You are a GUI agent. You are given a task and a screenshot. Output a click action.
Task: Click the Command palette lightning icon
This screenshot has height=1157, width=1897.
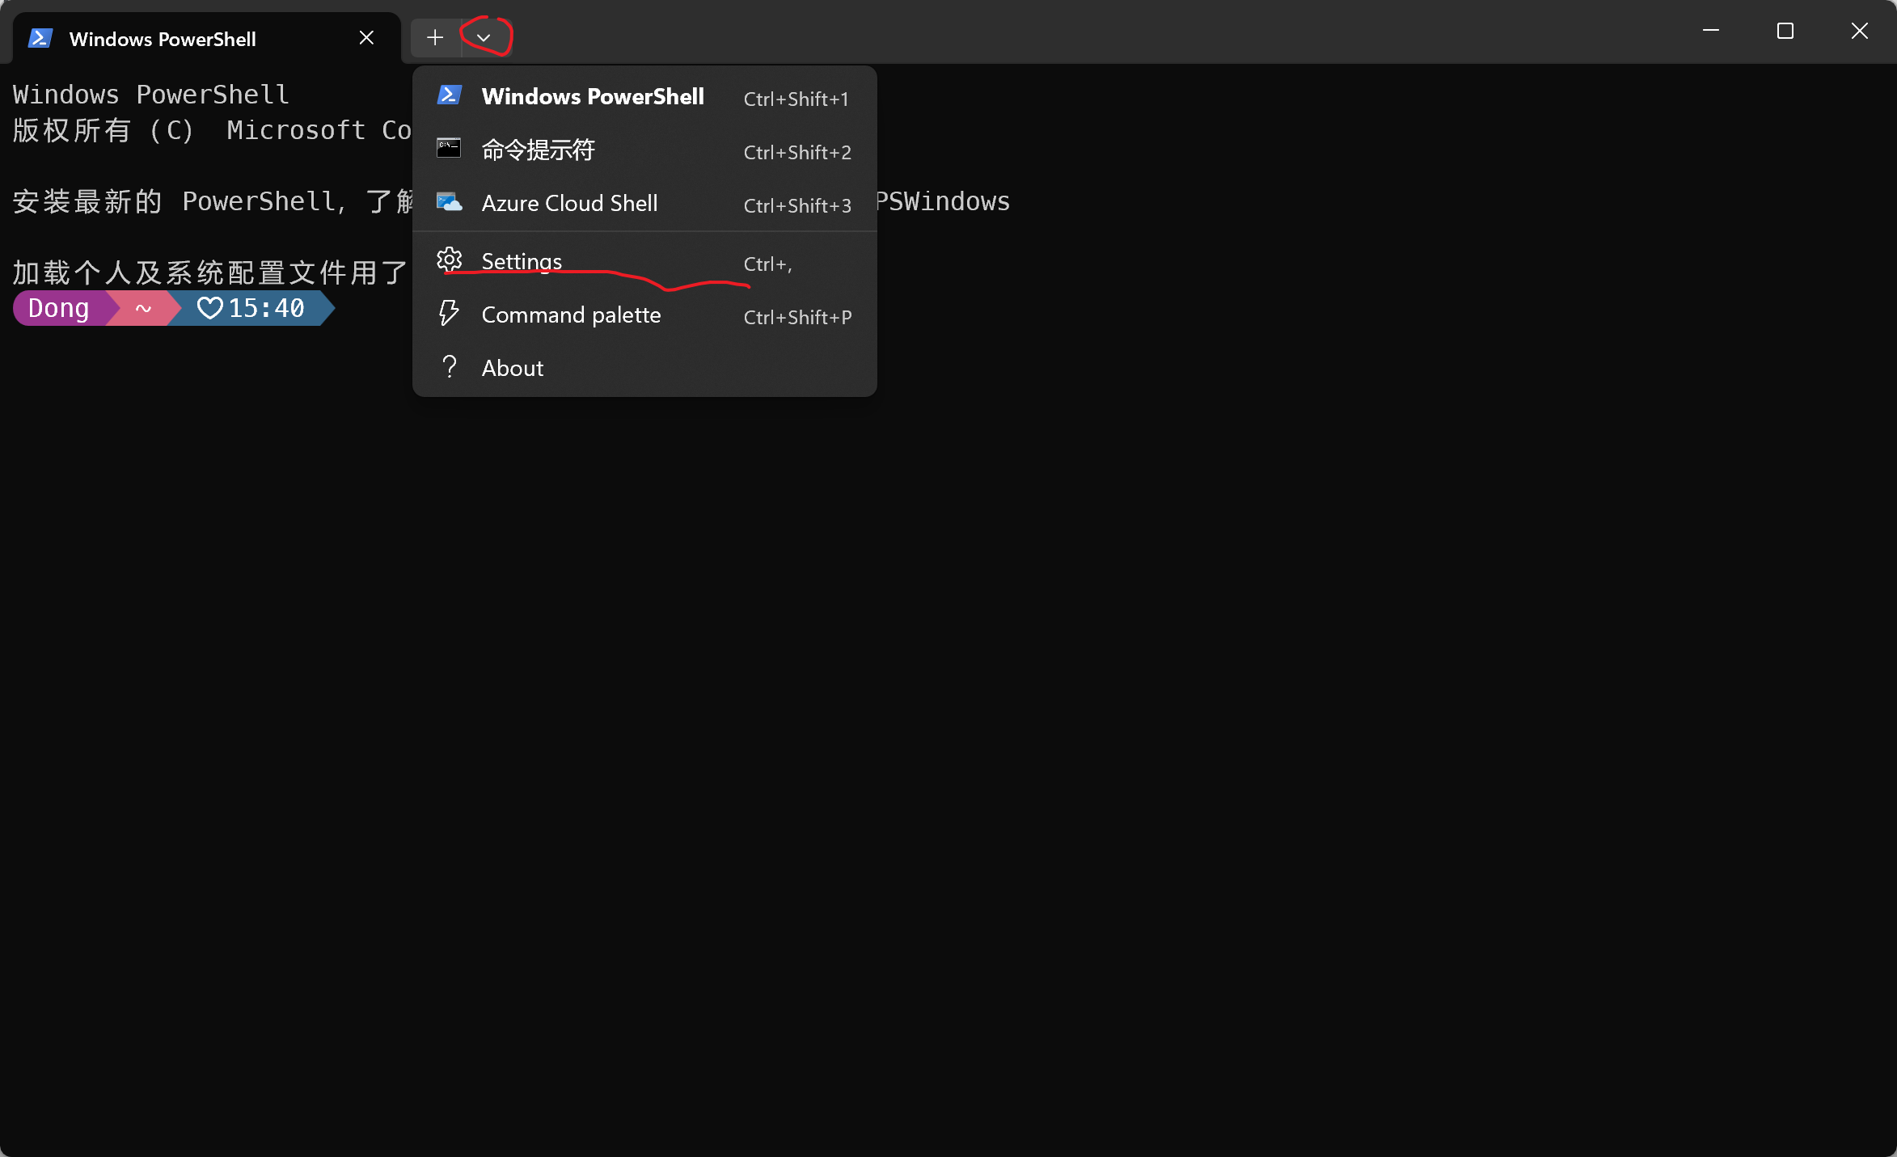coord(449,314)
